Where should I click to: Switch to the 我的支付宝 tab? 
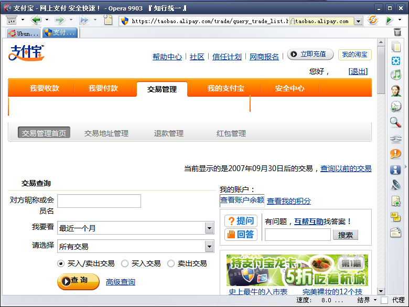click(x=226, y=88)
